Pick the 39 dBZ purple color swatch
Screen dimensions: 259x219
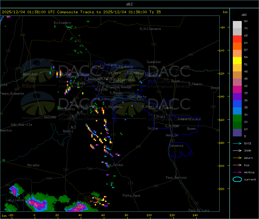point(237,97)
